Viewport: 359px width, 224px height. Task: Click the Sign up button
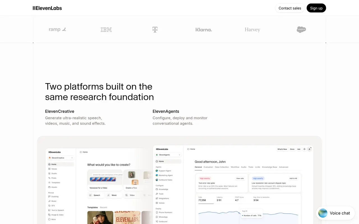pos(316,8)
